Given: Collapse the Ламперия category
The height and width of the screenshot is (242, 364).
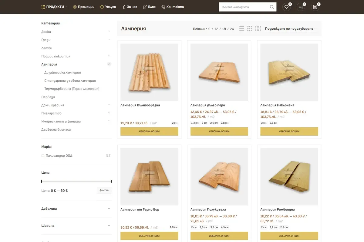Looking at the screenshot, I should pyautogui.click(x=109, y=64).
